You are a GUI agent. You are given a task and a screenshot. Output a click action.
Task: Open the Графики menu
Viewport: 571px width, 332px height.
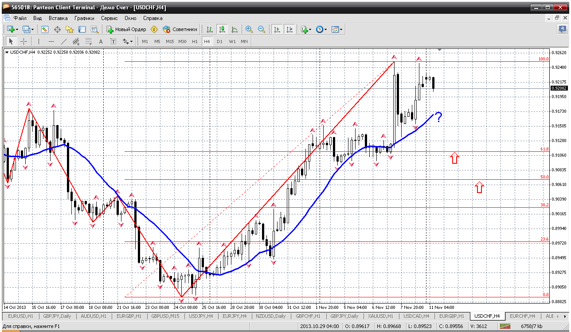click(x=84, y=18)
